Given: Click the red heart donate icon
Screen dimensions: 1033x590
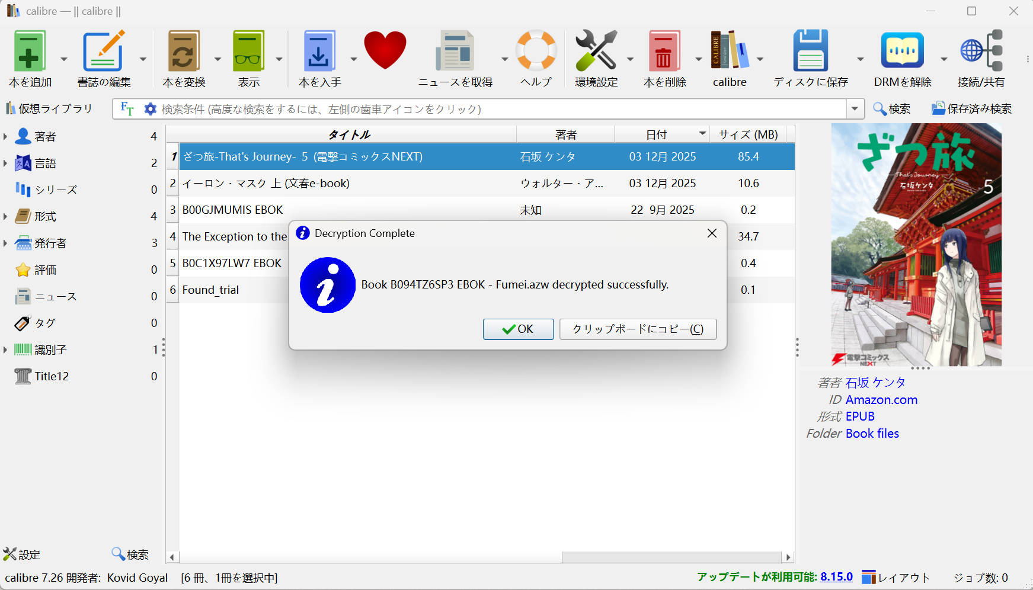Looking at the screenshot, I should click(x=385, y=50).
